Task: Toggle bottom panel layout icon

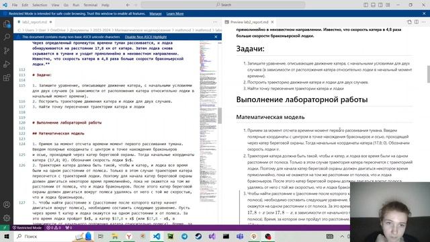Action: click(373, 5)
